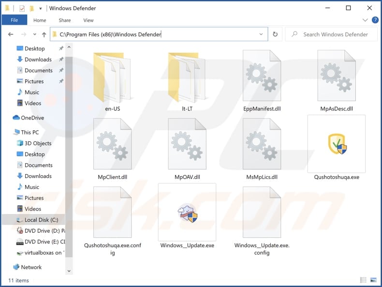Select the Windows_Update.exe.config file
The height and width of the screenshot is (287, 382).
[262, 221]
